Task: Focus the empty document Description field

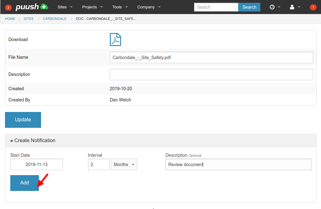Action: pos(211,75)
